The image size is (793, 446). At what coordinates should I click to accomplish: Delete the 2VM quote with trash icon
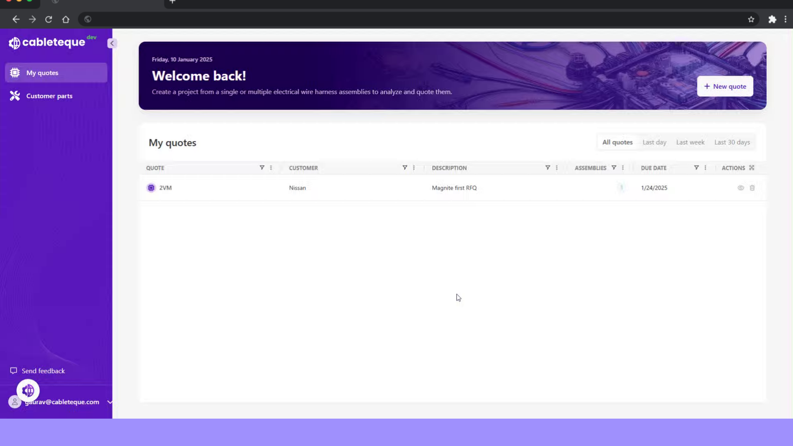click(752, 188)
